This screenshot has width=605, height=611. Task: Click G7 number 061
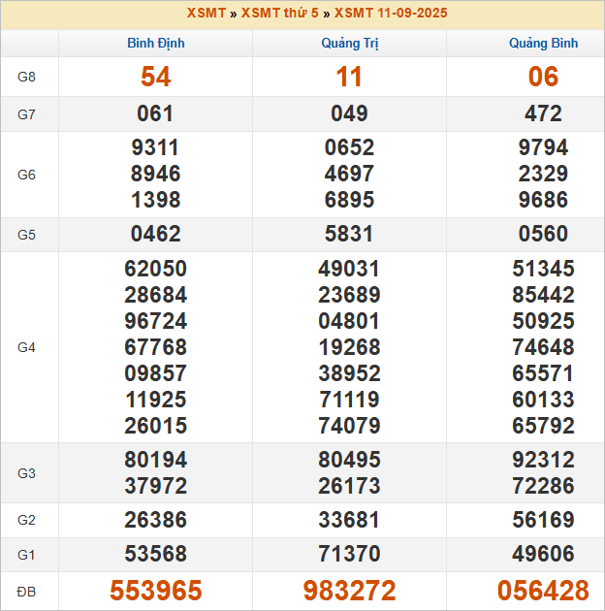pyautogui.click(x=155, y=113)
